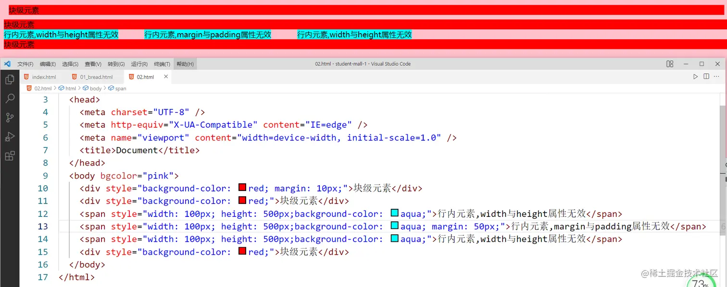
Task: Open the Search view in activity bar
Action: (10, 98)
